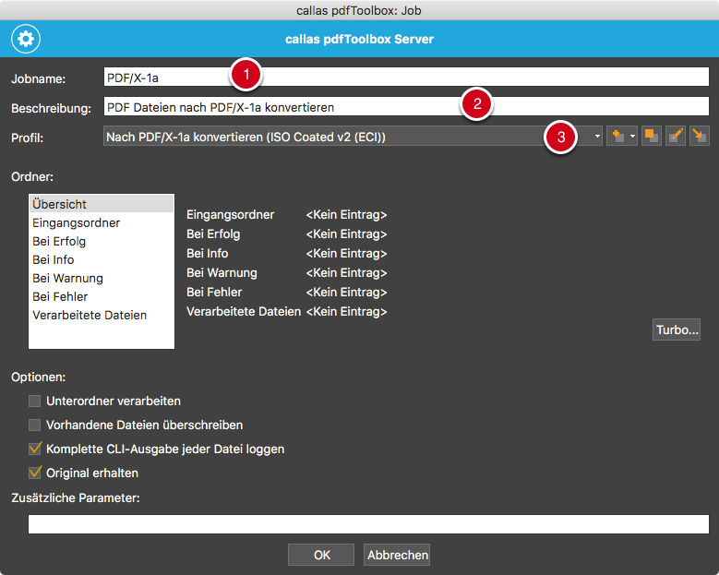Image resolution: width=719 pixels, height=575 pixels.
Task: Click the Zusätzliche Parameter input field
Action: pyautogui.click(x=368, y=524)
